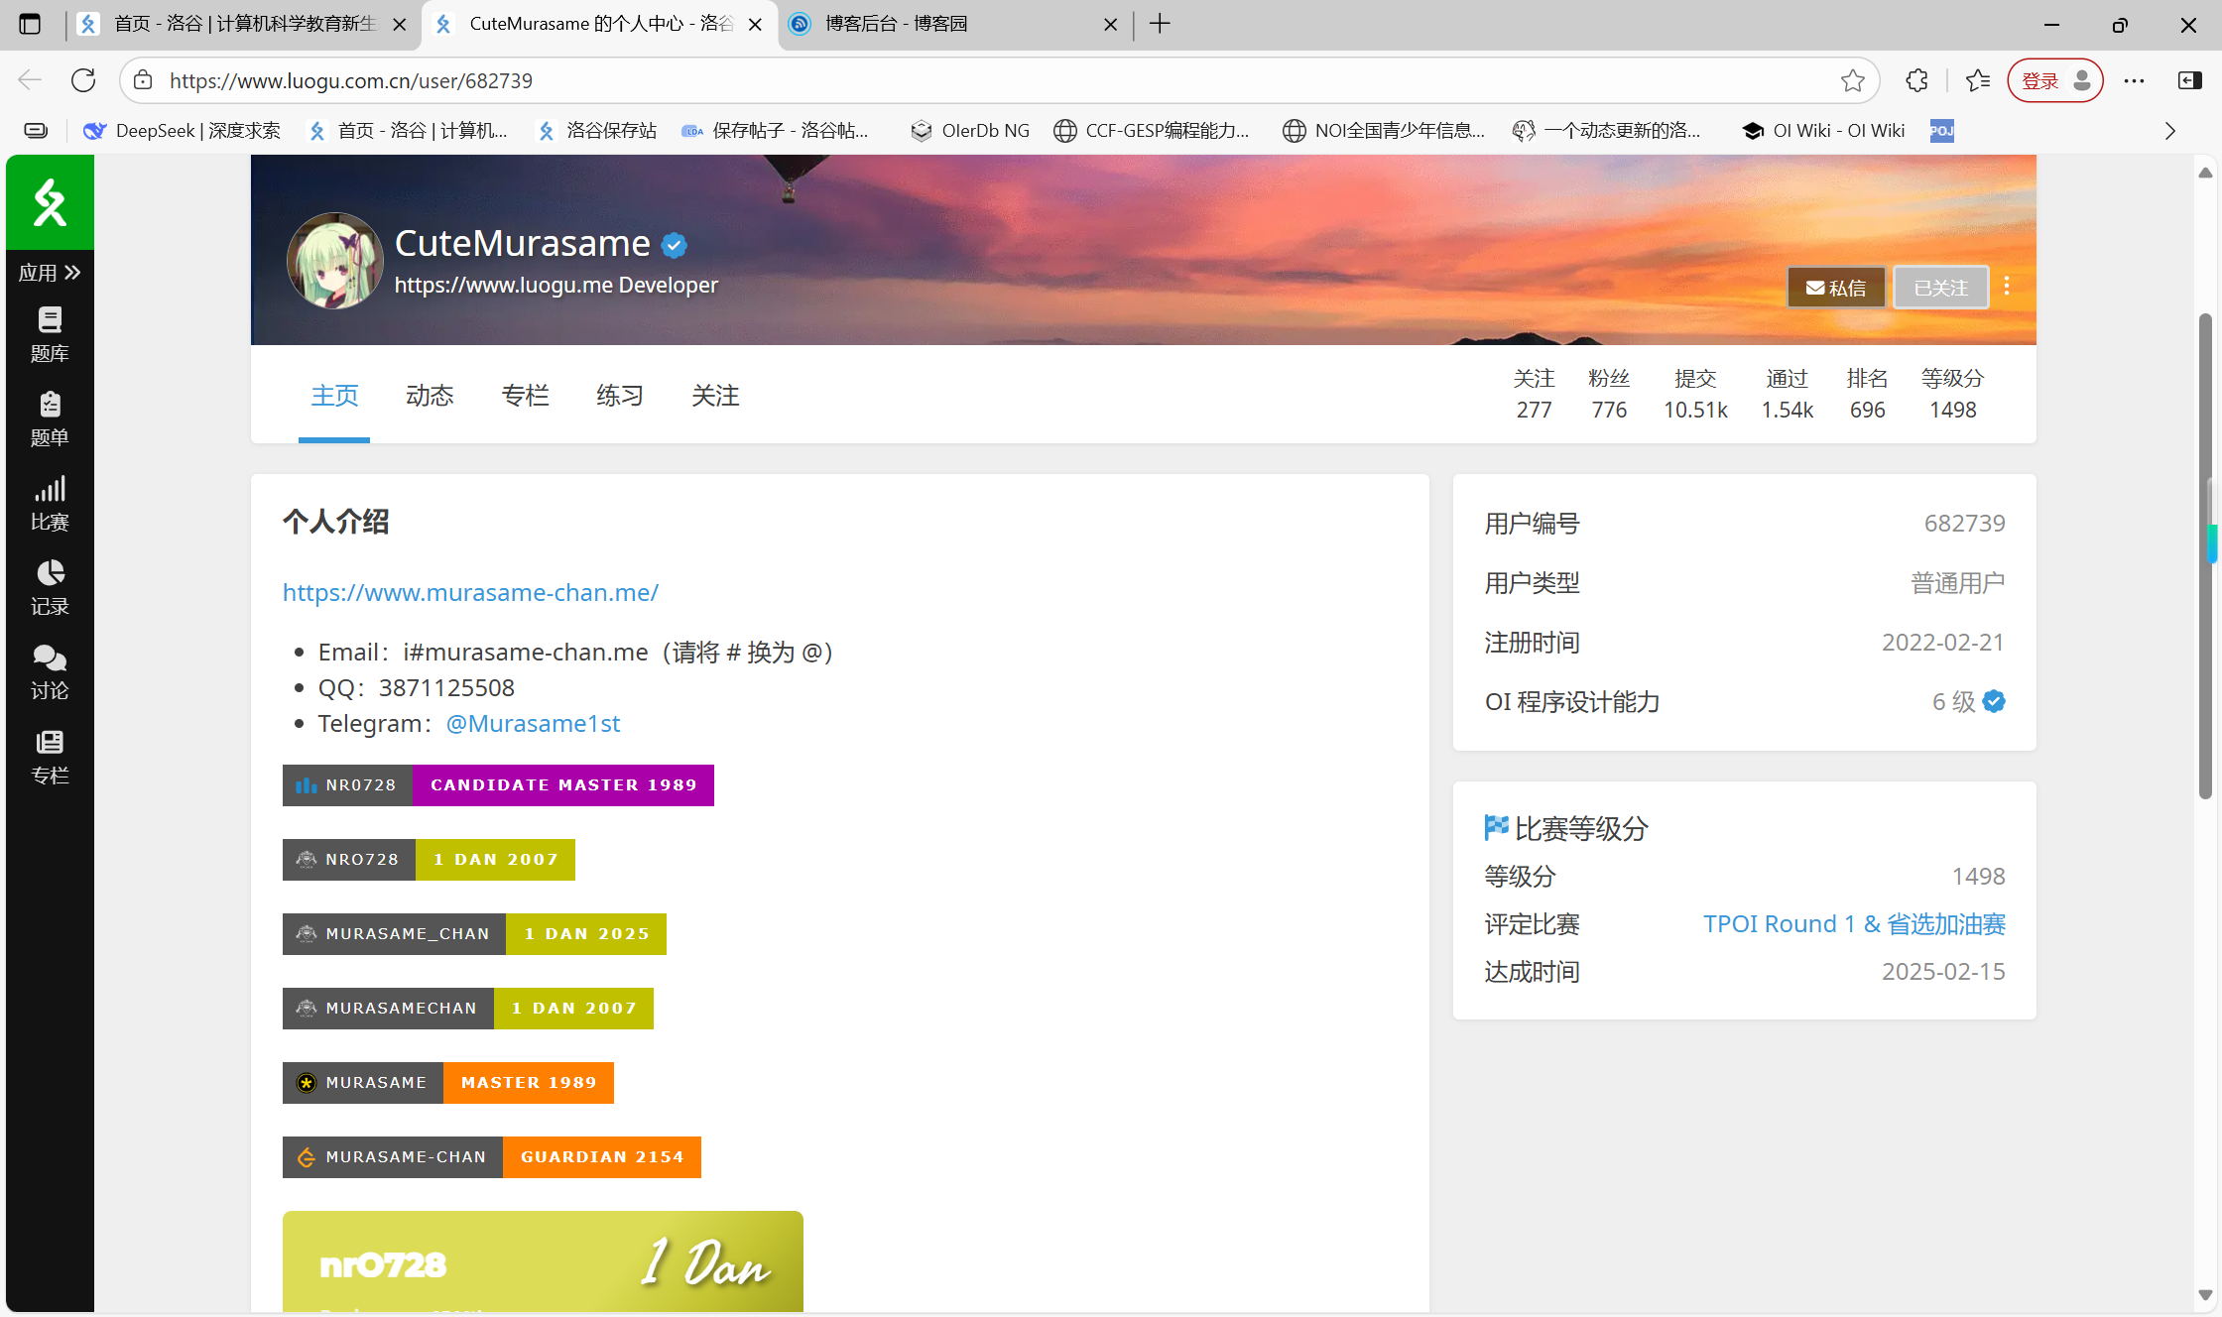
Task: Toggle the 已关注 follow button
Action: [1940, 288]
